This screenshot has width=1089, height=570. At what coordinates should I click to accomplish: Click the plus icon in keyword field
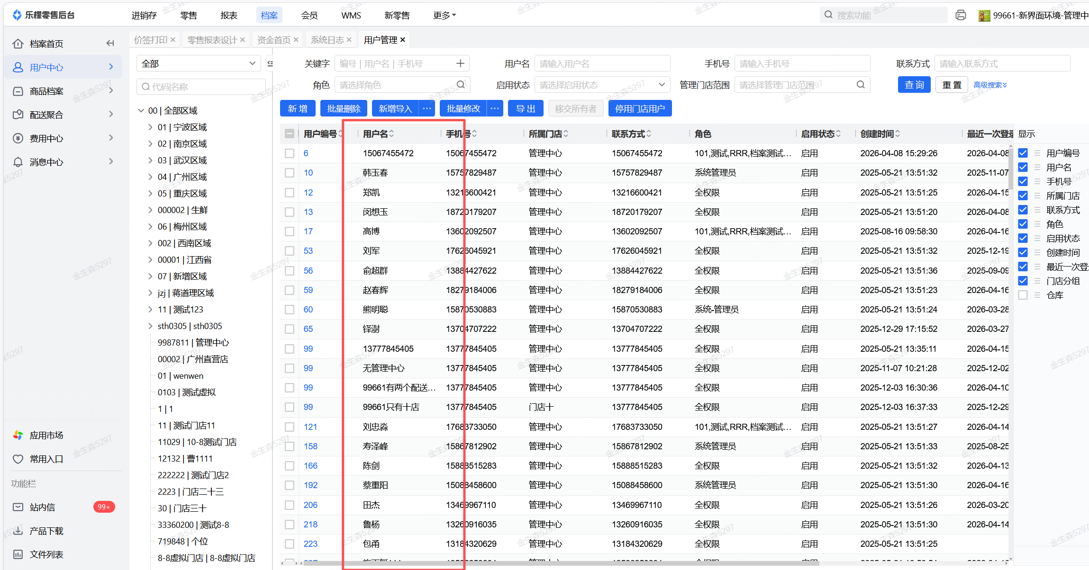pyautogui.click(x=460, y=63)
